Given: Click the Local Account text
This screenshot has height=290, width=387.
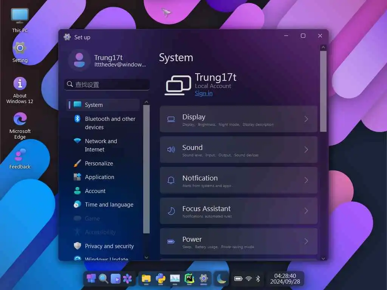Looking at the screenshot, I should [x=213, y=86].
